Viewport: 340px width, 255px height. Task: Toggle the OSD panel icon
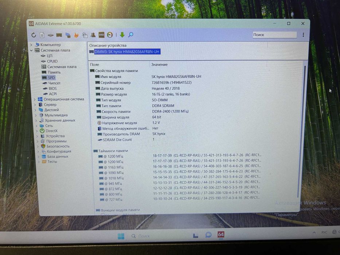[101, 35]
